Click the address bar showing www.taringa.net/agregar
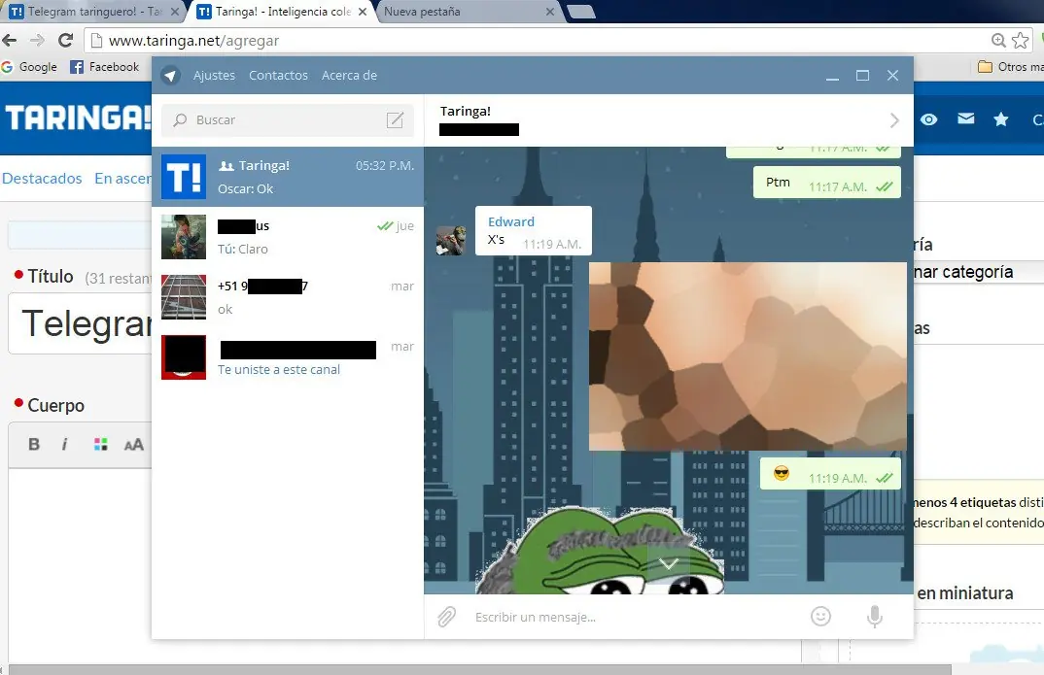This screenshot has height=675, width=1044. tap(533, 41)
